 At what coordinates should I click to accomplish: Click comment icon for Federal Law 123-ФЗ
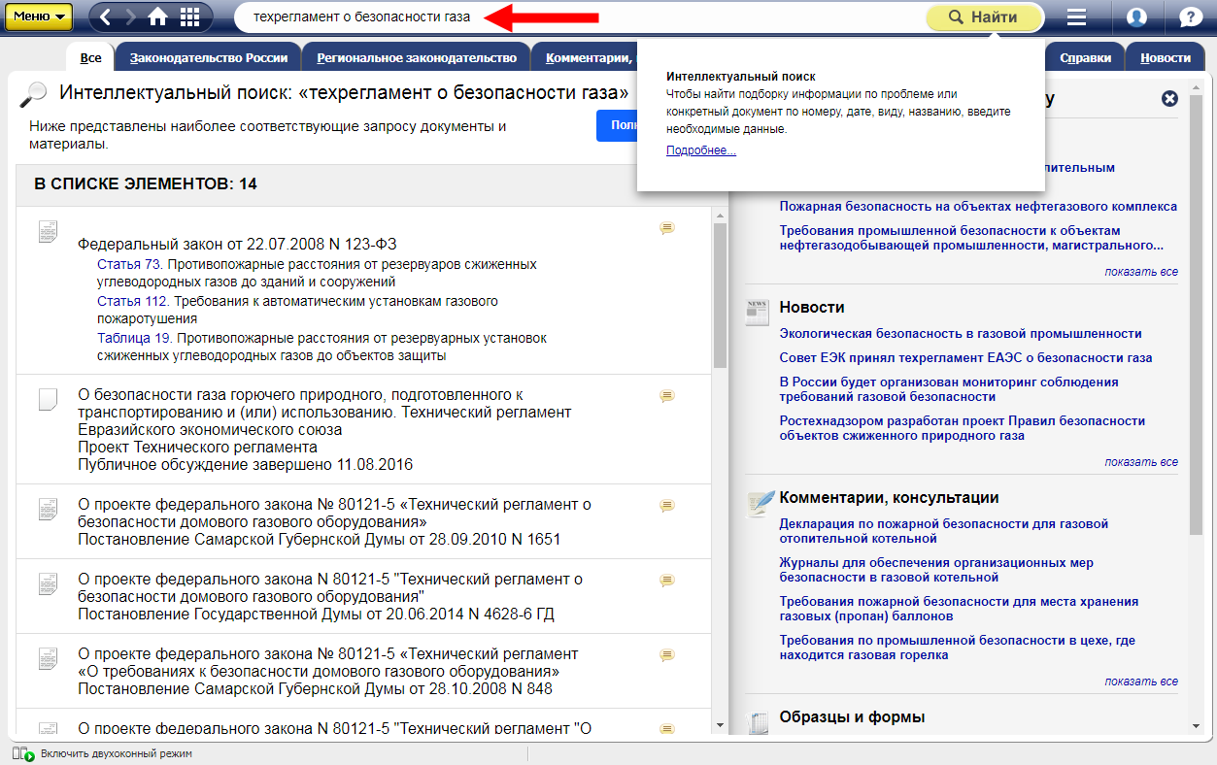pos(666,228)
